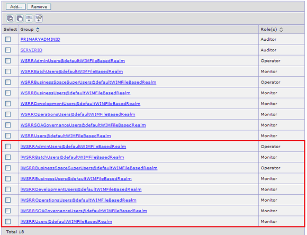Tick the lWSRRAdminUsers row checkbox
The height and width of the screenshot is (235, 307).
pos(8,147)
